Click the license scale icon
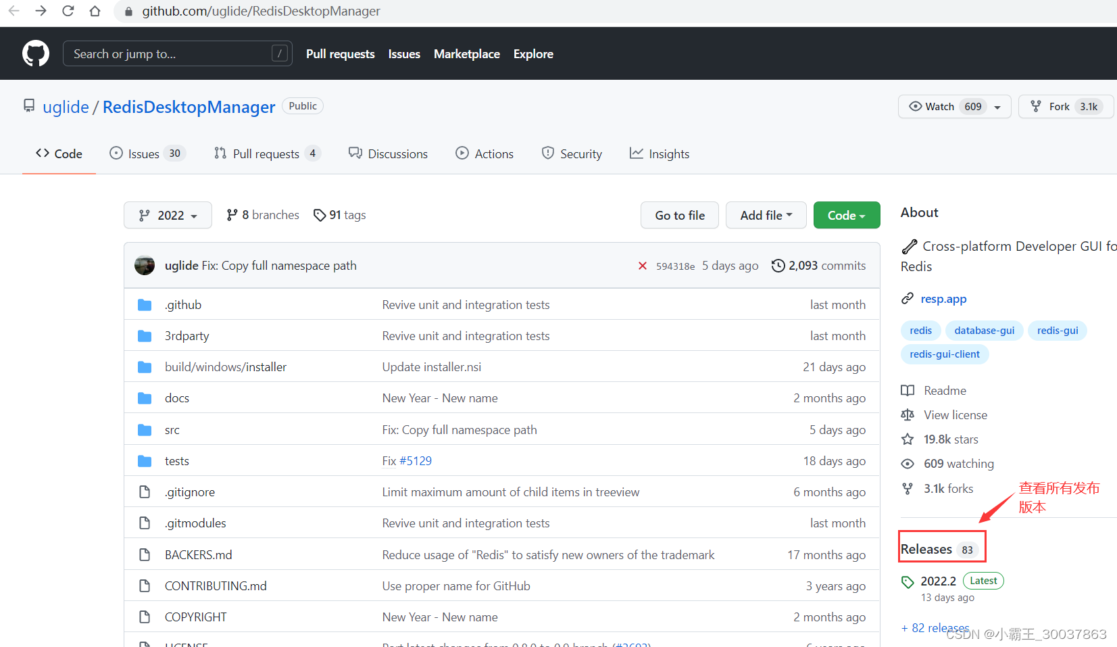The width and height of the screenshot is (1117, 647). point(908,415)
